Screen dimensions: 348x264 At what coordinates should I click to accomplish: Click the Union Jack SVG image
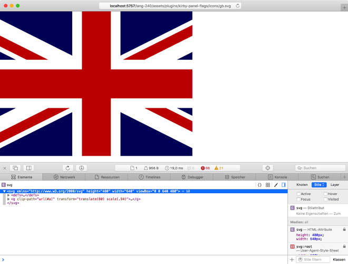tap(96, 83)
